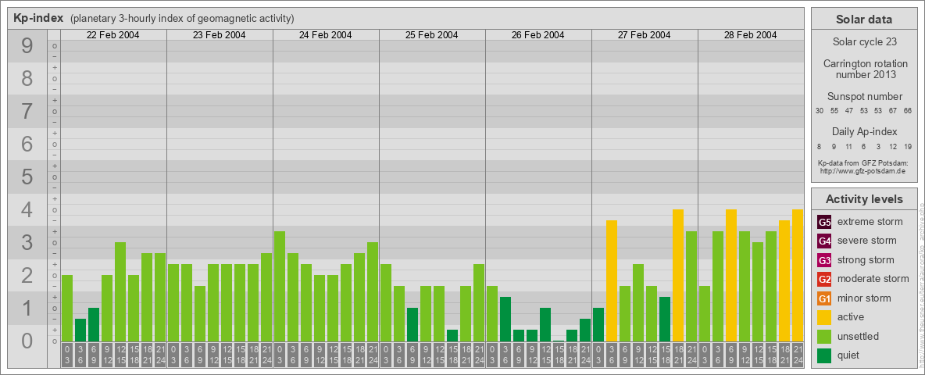Click the 'Sunspot number' label
Image resolution: width=925 pixels, height=375 pixels.
pos(864,97)
